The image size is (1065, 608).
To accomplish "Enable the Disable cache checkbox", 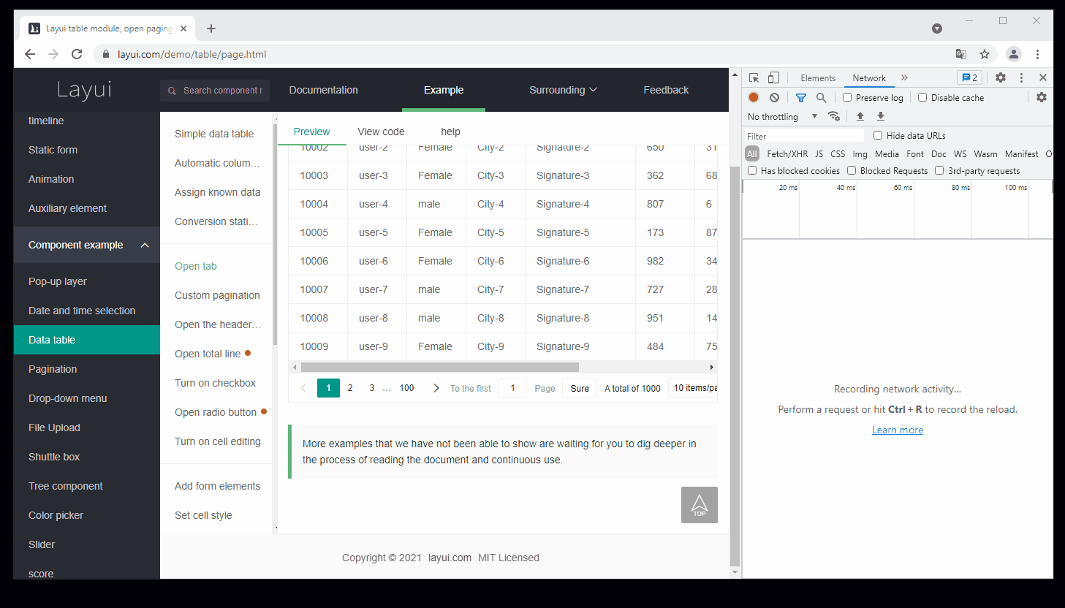I will point(922,97).
